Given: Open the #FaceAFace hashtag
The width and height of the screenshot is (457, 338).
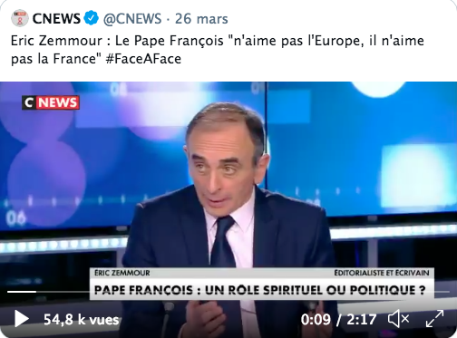Looking at the screenshot, I should (143, 59).
